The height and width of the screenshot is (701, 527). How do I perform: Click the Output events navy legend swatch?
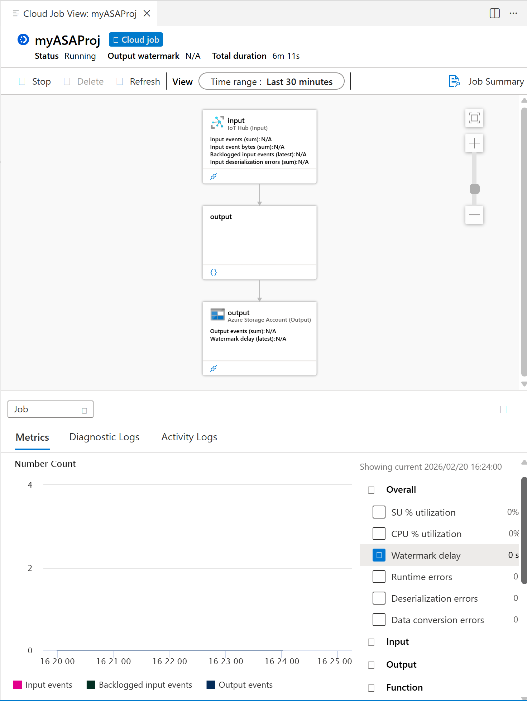211,685
